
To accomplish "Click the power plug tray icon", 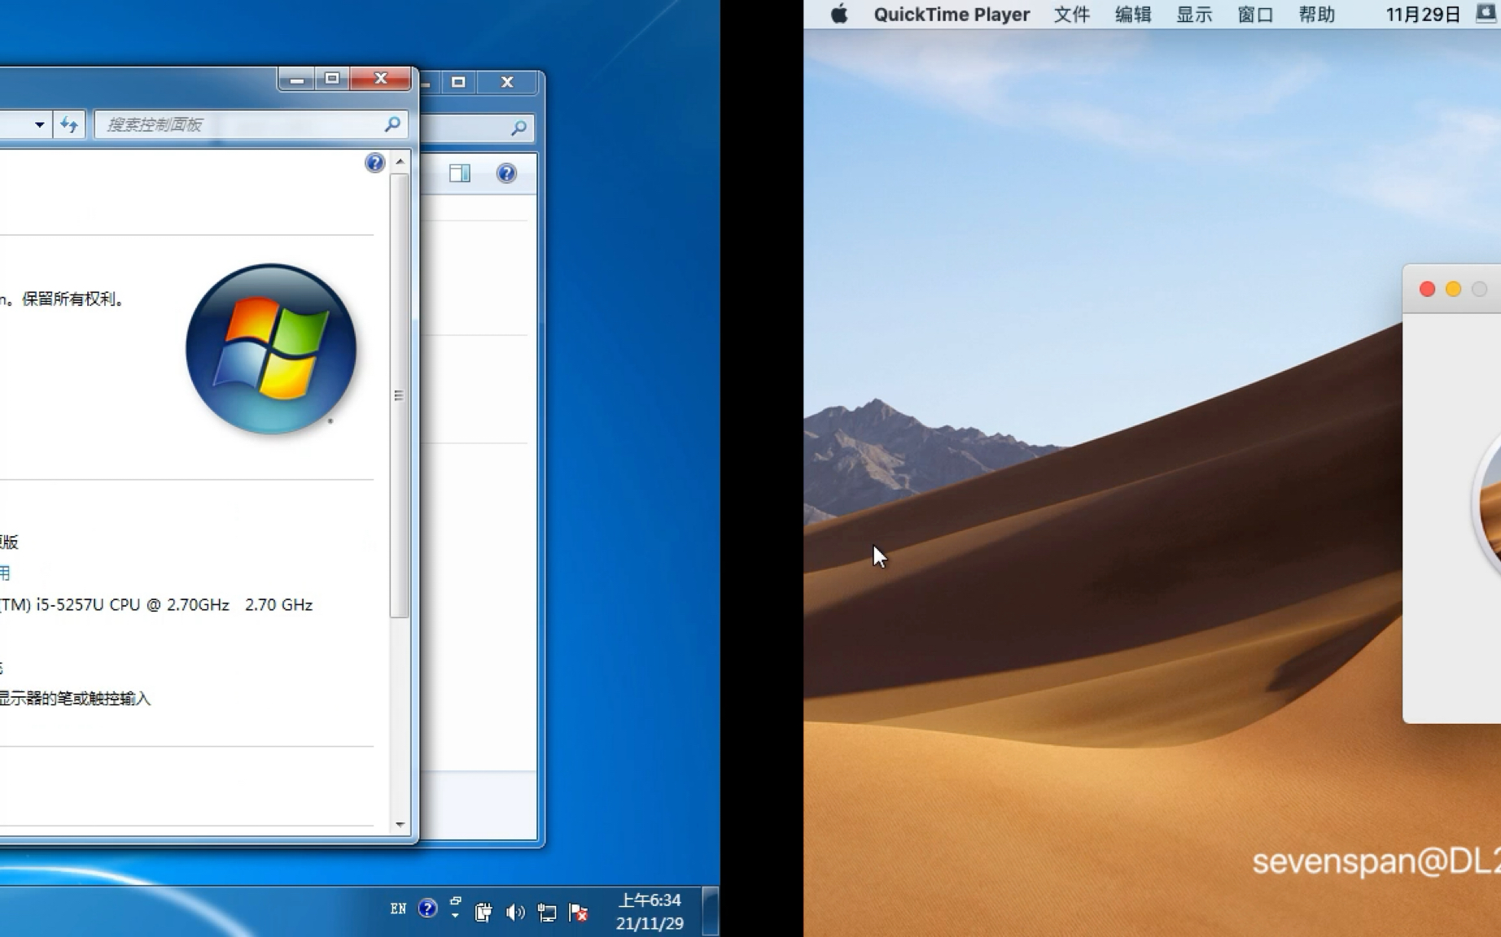I will point(484,913).
